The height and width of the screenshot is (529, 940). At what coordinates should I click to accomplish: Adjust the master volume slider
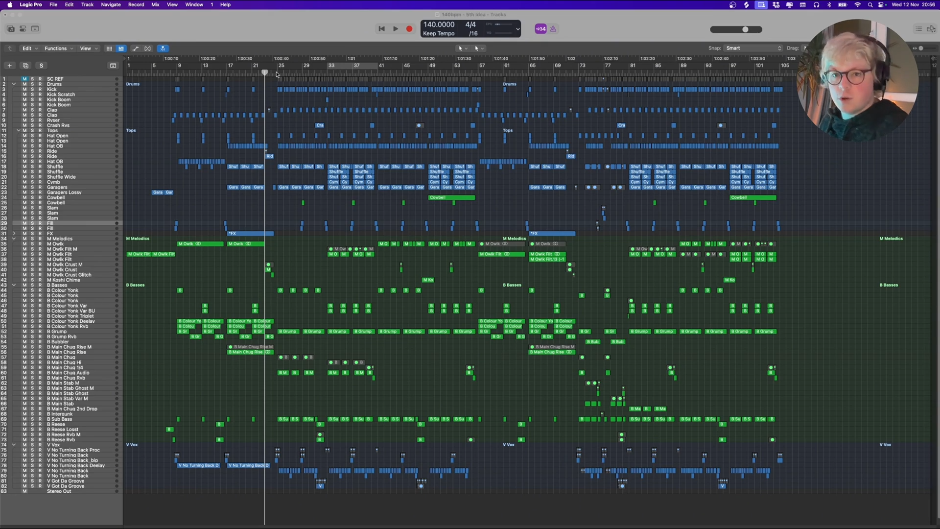point(745,29)
